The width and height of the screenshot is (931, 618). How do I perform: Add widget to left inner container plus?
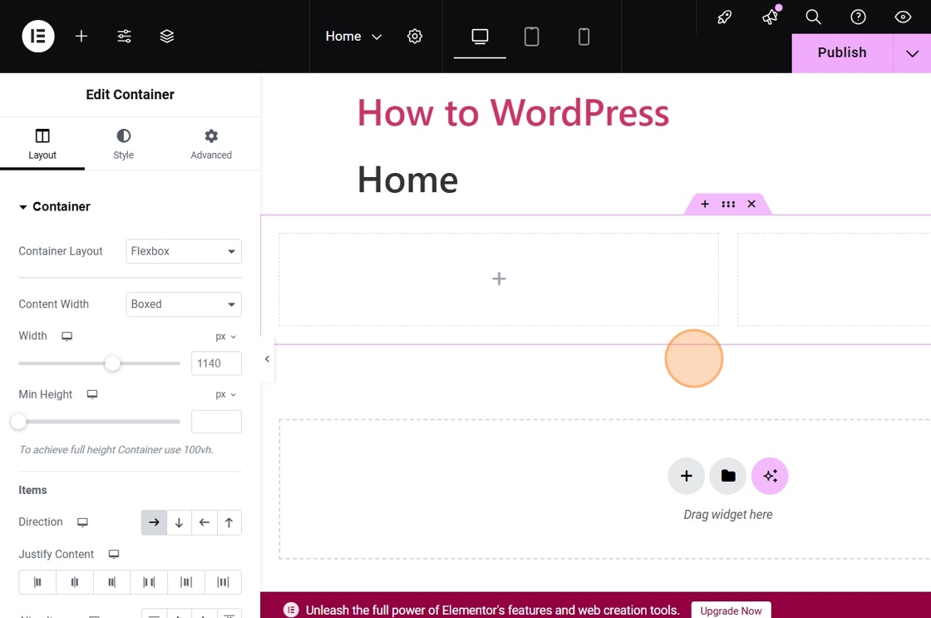(x=499, y=279)
